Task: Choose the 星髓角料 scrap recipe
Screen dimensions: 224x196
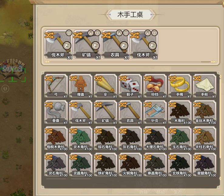Action: [x=205, y=165]
